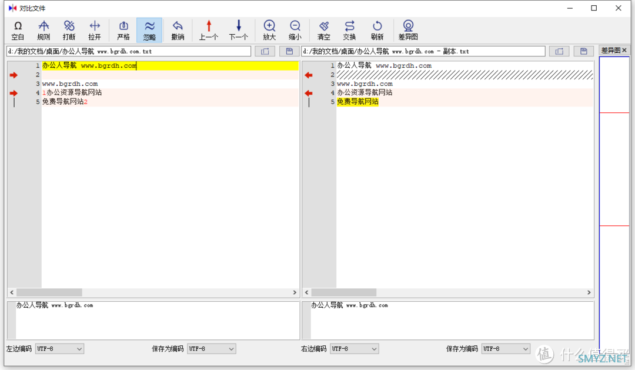
Task: Toggle the highlighted 忽略 ignore mode
Action: (149, 31)
